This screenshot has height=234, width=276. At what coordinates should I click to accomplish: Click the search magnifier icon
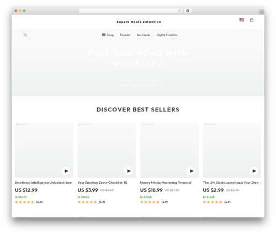(25, 35)
